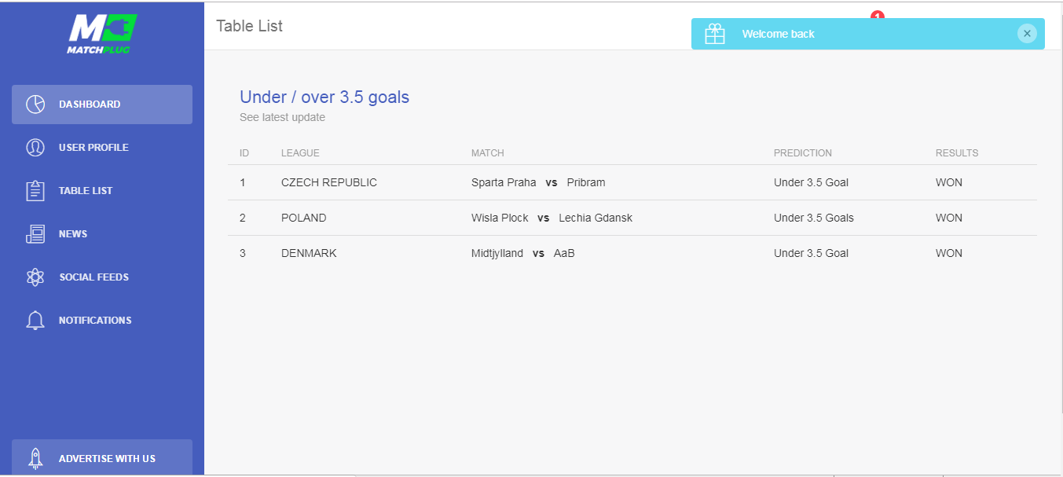1063x477 pixels.
Task: Click the MatchPlug logo
Action: pos(102,34)
